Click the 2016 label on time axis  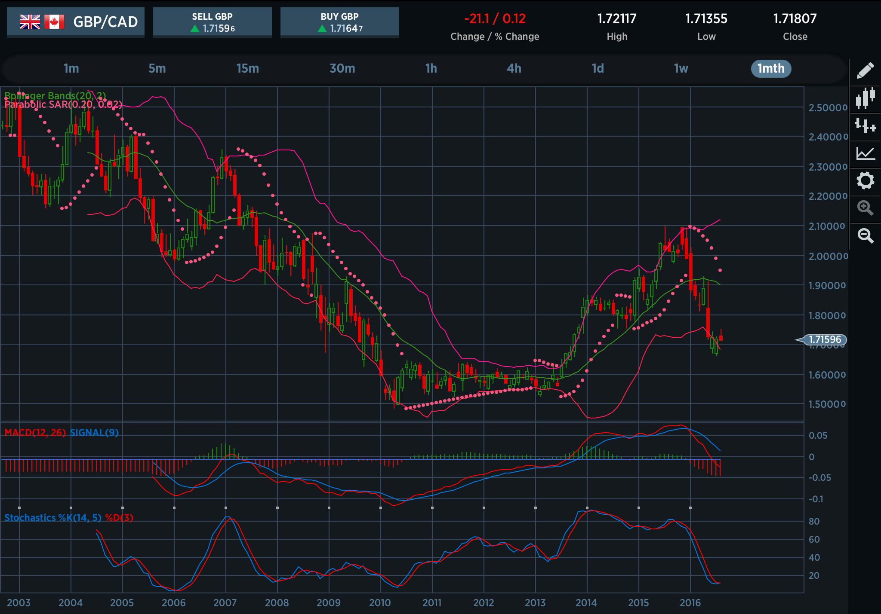coord(690,603)
